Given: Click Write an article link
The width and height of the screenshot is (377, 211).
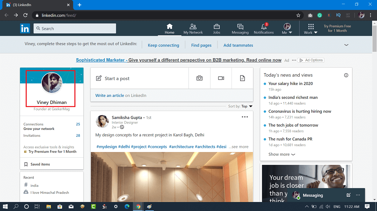Looking at the screenshot, I should (x=110, y=95).
